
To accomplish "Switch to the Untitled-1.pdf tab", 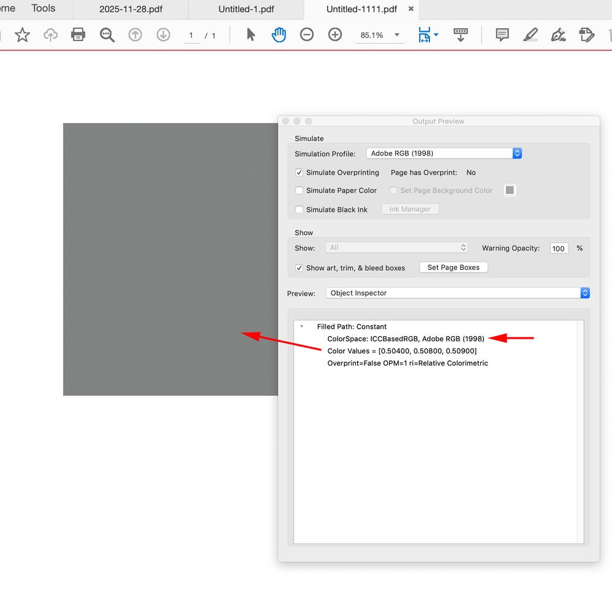I will tap(246, 9).
